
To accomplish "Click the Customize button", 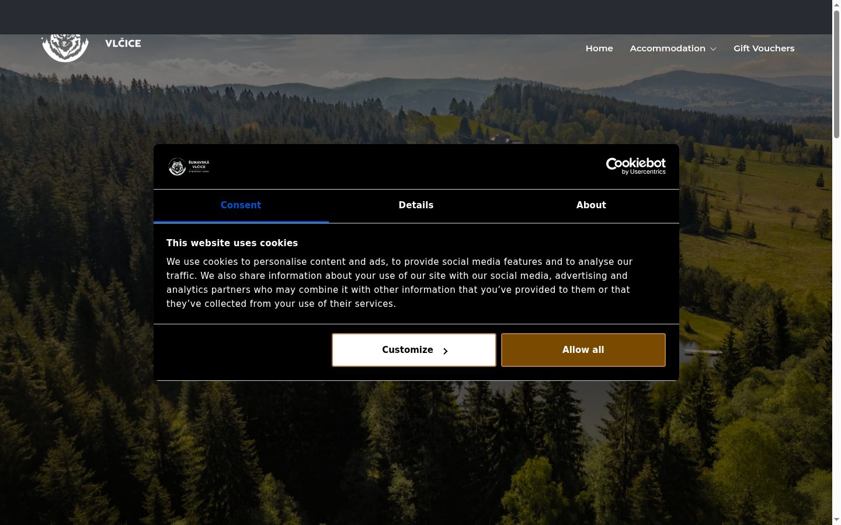I will tap(414, 350).
